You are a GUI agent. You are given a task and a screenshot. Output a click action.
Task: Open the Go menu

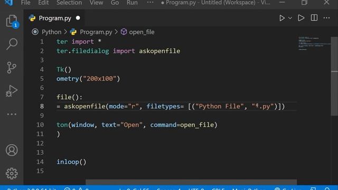tap(115, 3)
